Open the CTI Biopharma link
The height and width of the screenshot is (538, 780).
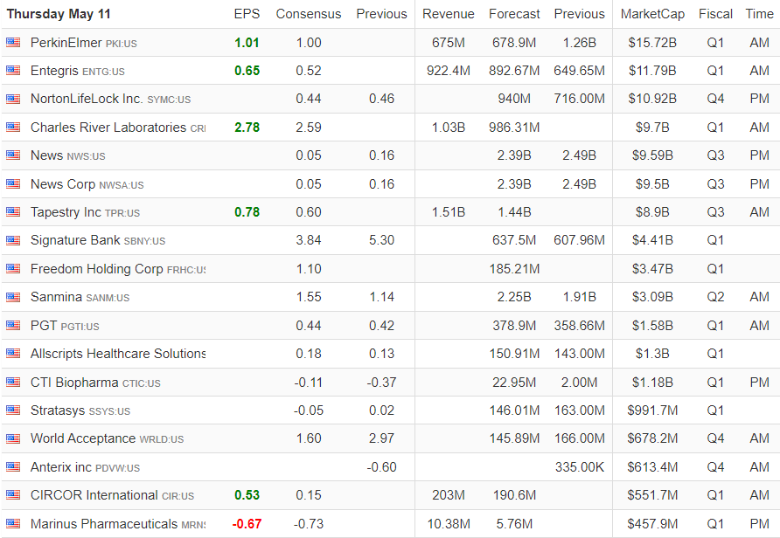95,382
